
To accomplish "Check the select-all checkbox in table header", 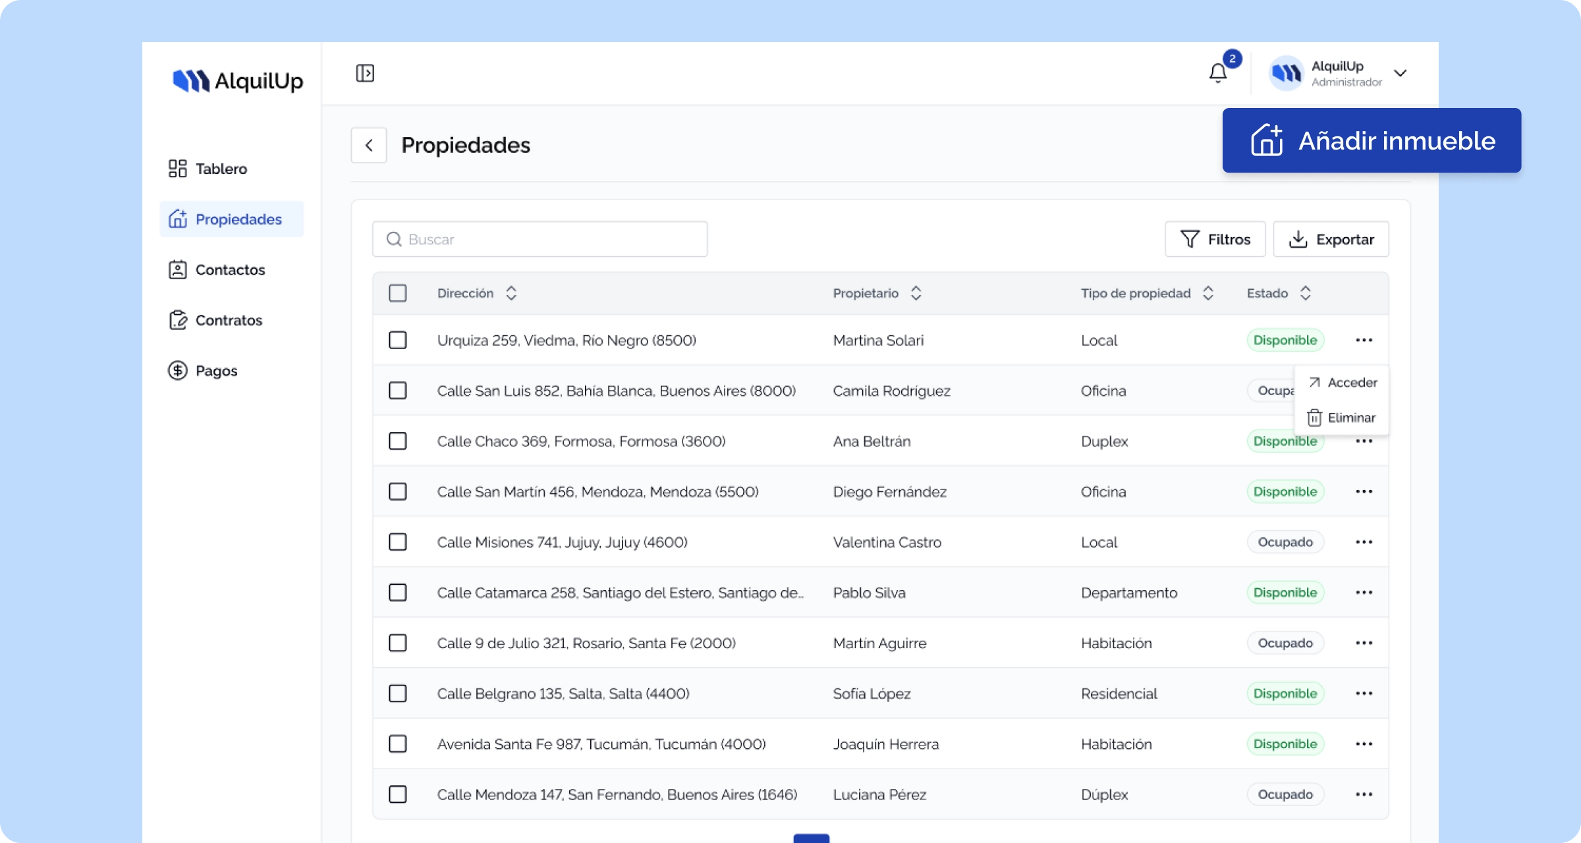I will (x=398, y=293).
